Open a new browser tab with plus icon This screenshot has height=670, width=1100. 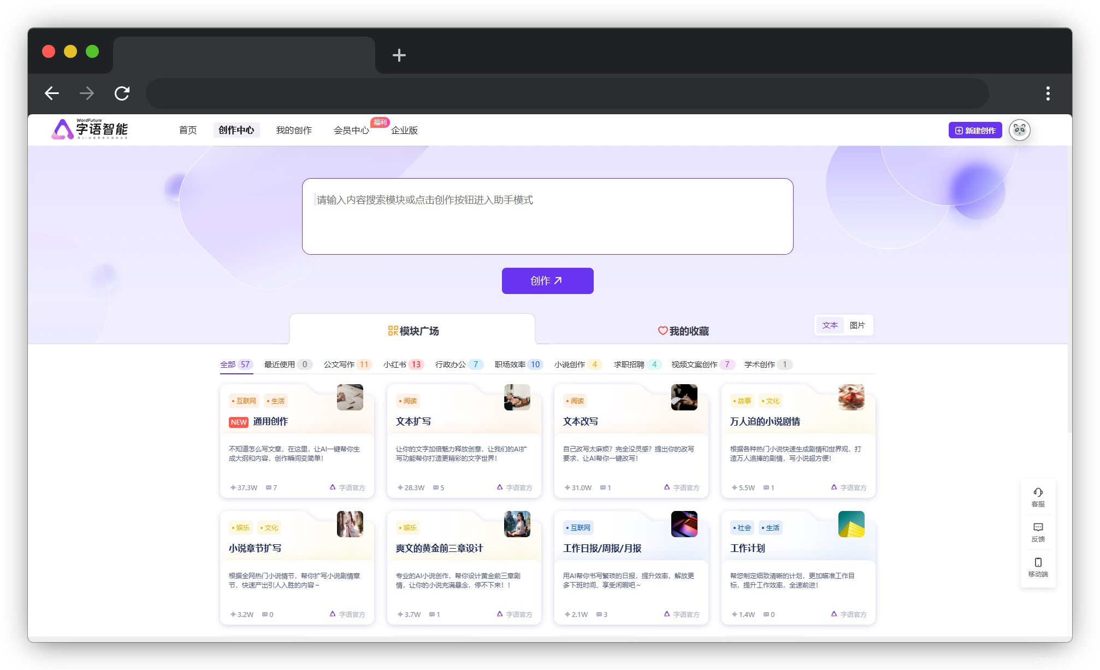[399, 55]
